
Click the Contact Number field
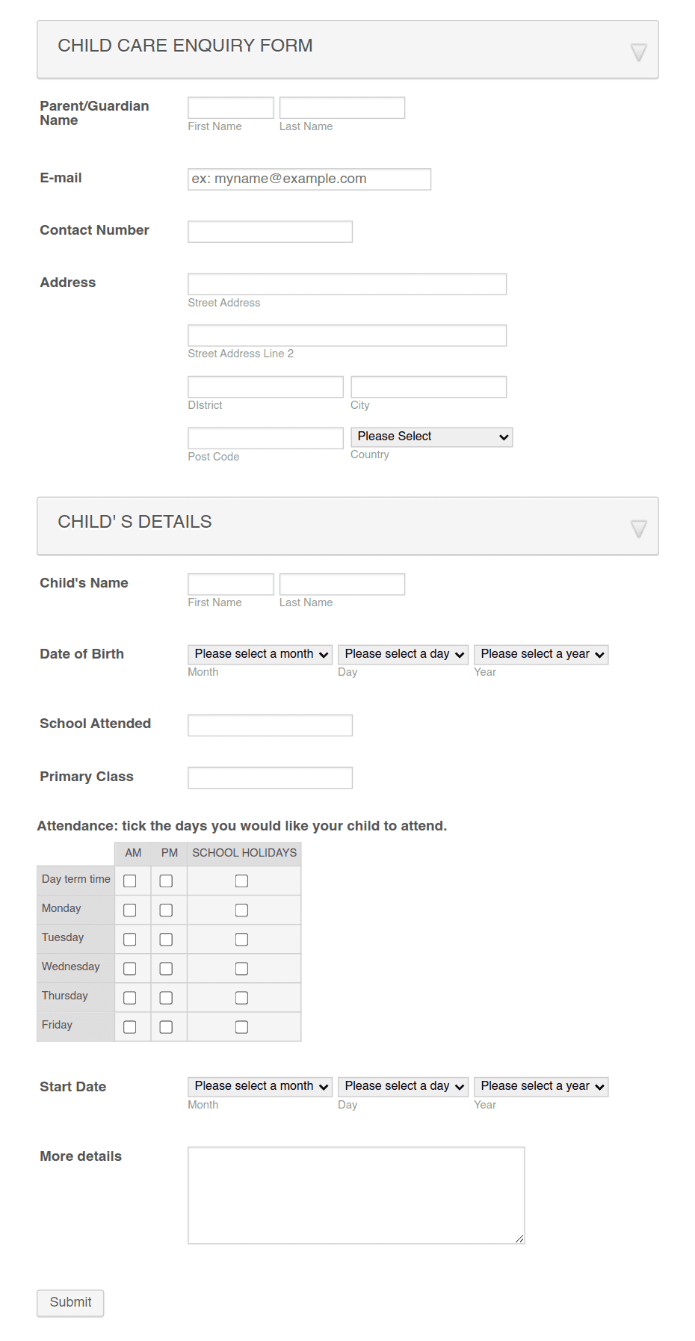(269, 231)
